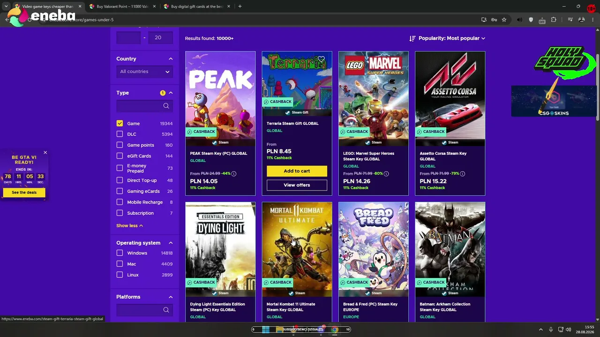Open price info icon on LEGO Marvel card
The width and height of the screenshot is (600, 337).
point(386,174)
